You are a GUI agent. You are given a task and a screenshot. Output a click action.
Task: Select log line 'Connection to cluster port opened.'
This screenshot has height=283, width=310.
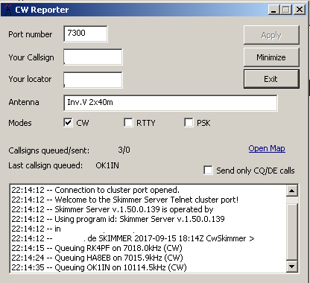coord(95,190)
